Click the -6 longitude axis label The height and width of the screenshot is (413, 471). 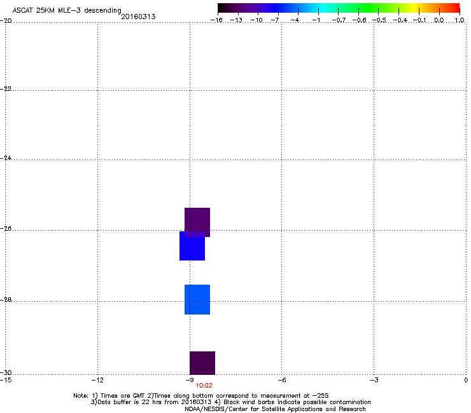(281, 380)
